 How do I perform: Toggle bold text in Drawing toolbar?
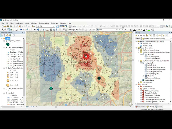pos(125,30)
